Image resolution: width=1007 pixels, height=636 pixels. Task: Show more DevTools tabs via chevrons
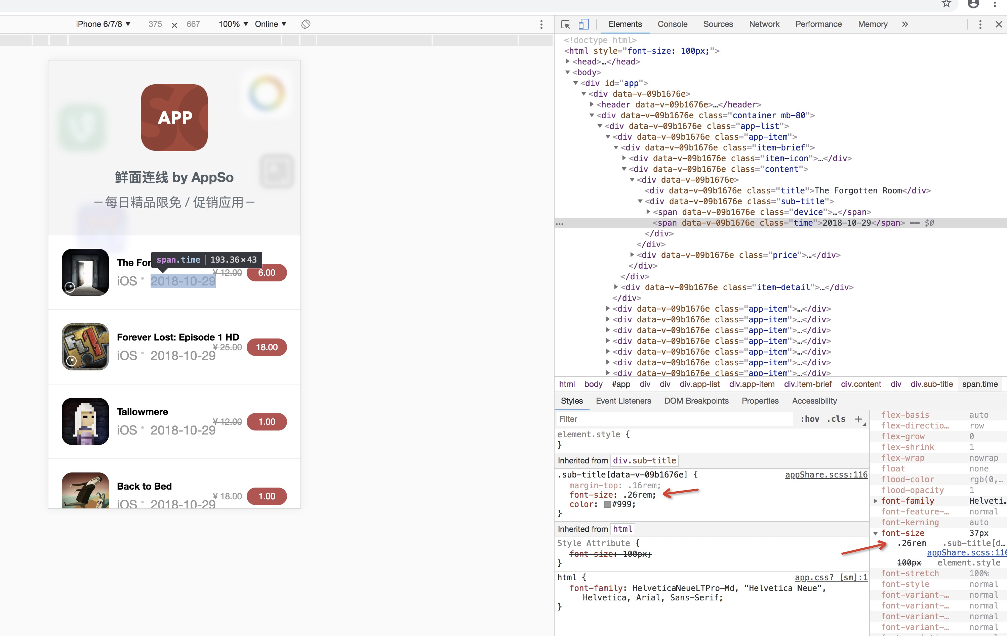pos(905,24)
